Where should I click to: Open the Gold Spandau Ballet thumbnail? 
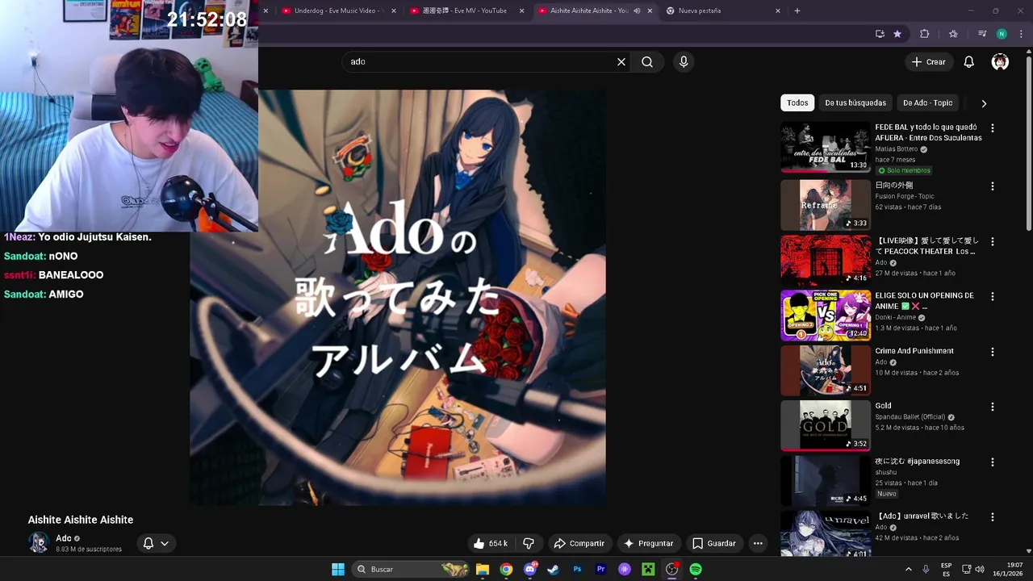(826, 425)
